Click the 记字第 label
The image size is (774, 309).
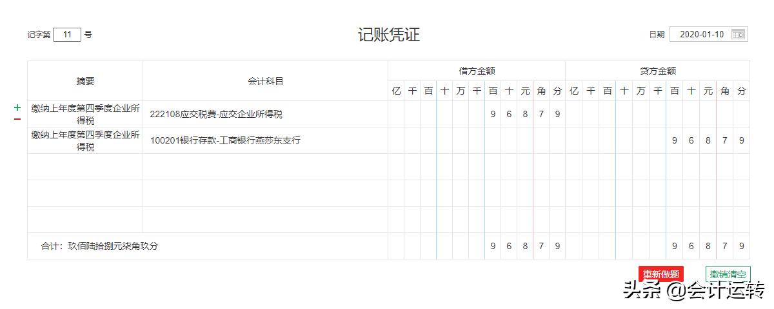coord(39,35)
